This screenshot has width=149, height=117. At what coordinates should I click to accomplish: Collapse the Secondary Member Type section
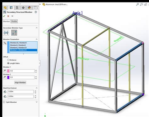36,28
